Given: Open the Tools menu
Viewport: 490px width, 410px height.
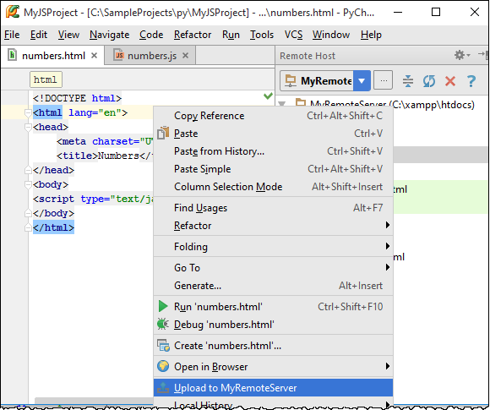Looking at the screenshot, I should point(262,35).
